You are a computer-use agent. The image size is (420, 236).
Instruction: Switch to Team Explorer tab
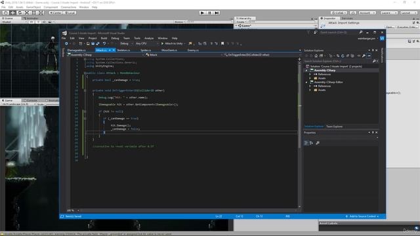click(x=334, y=127)
